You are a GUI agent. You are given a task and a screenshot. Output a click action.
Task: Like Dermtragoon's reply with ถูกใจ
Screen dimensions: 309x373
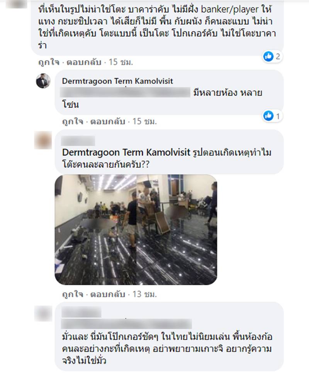coord(73,121)
